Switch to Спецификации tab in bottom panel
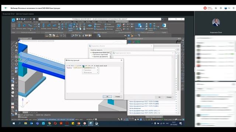 point(139,117)
